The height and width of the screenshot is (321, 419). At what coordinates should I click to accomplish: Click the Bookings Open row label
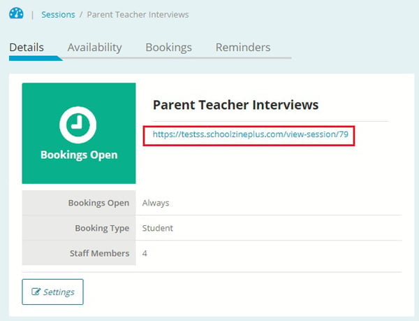click(98, 203)
